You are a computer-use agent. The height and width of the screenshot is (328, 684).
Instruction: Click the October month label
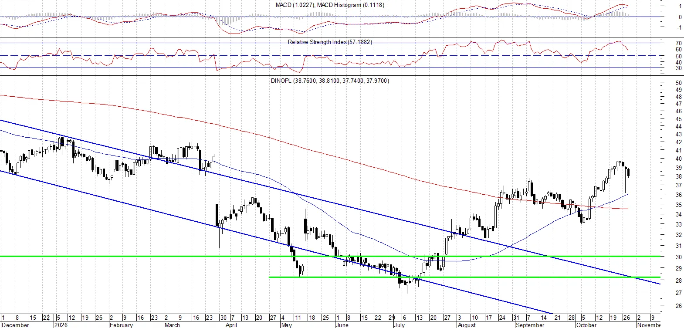pyautogui.click(x=586, y=325)
